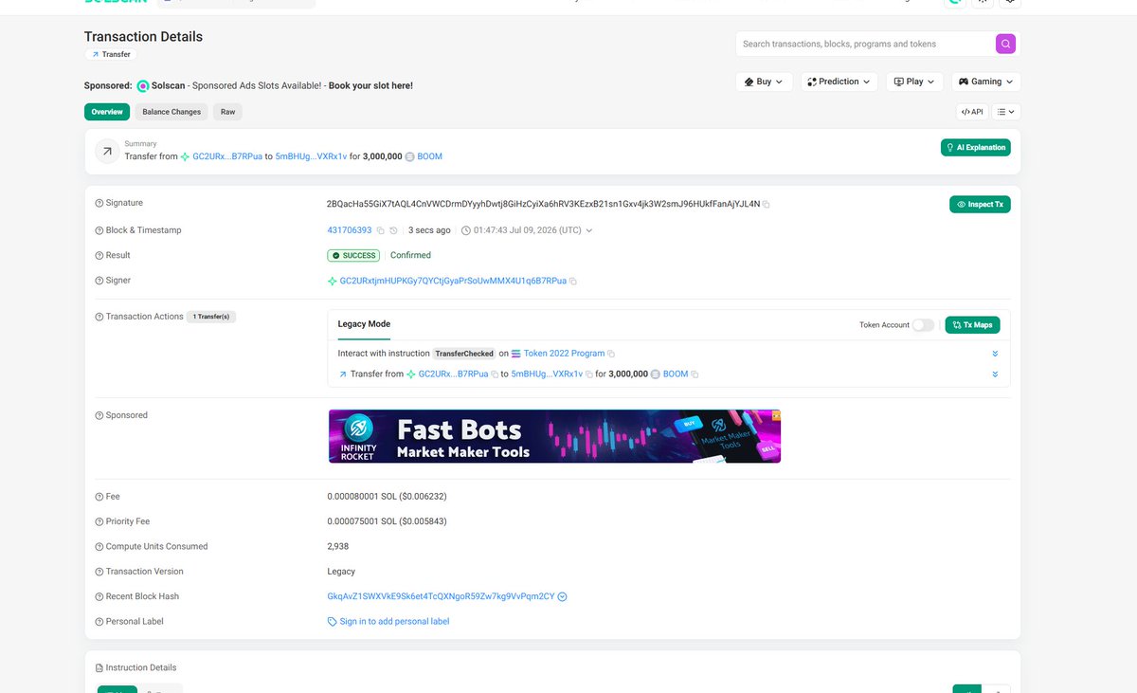Screen dimensions: 1137x693
Task: Click help icon next to Result label
Action: coord(99,256)
